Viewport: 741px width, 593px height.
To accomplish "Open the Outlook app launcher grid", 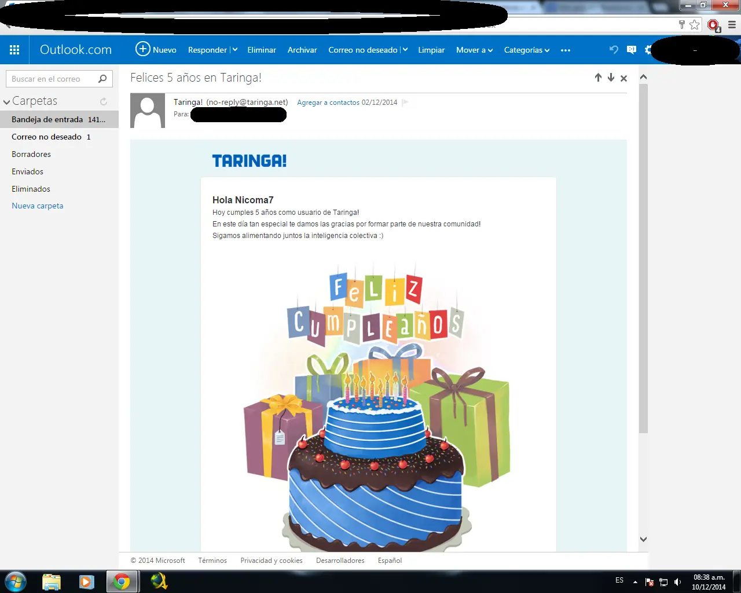I will click(x=14, y=50).
